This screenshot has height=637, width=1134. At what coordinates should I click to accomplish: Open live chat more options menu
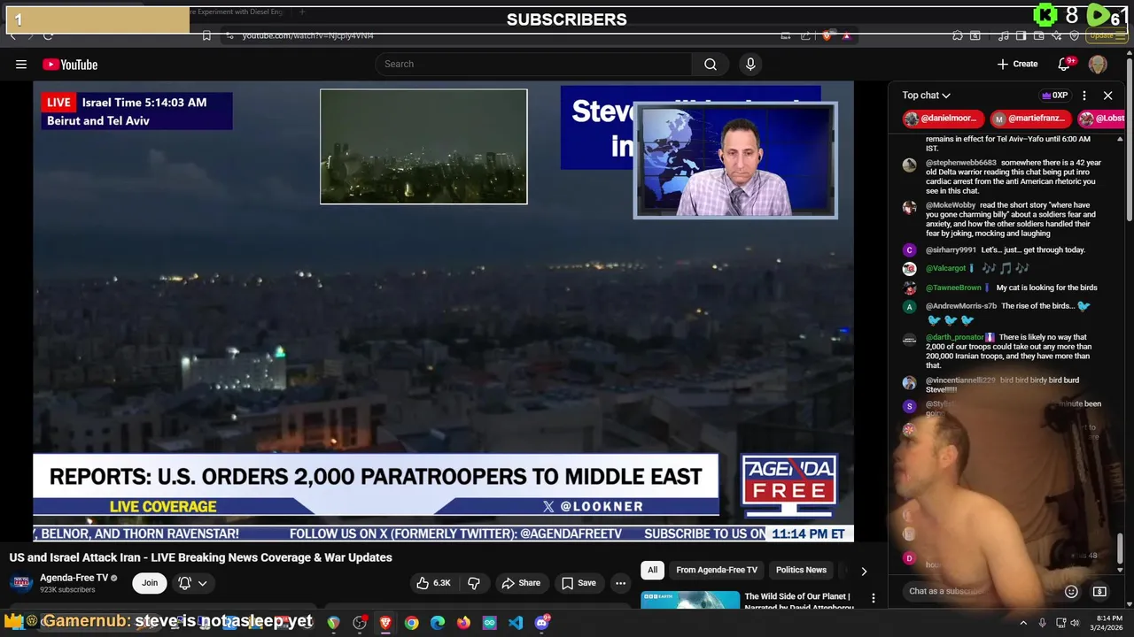(1084, 95)
